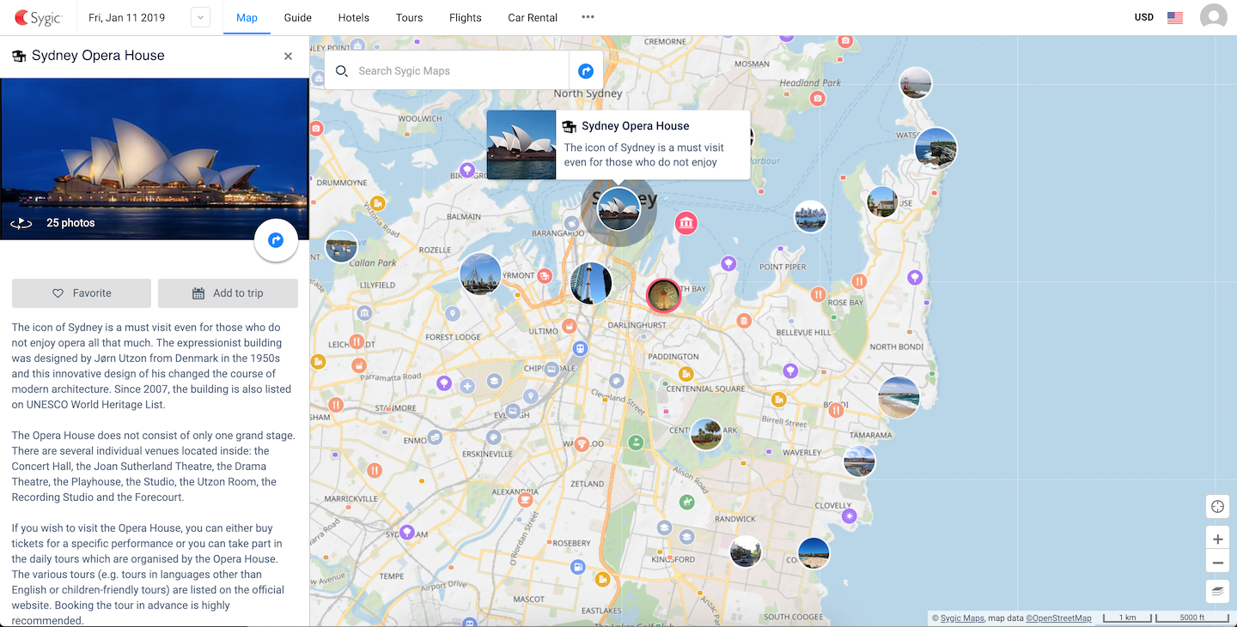Open directions next to search box
The width and height of the screenshot is (1237, 627).
586,71
